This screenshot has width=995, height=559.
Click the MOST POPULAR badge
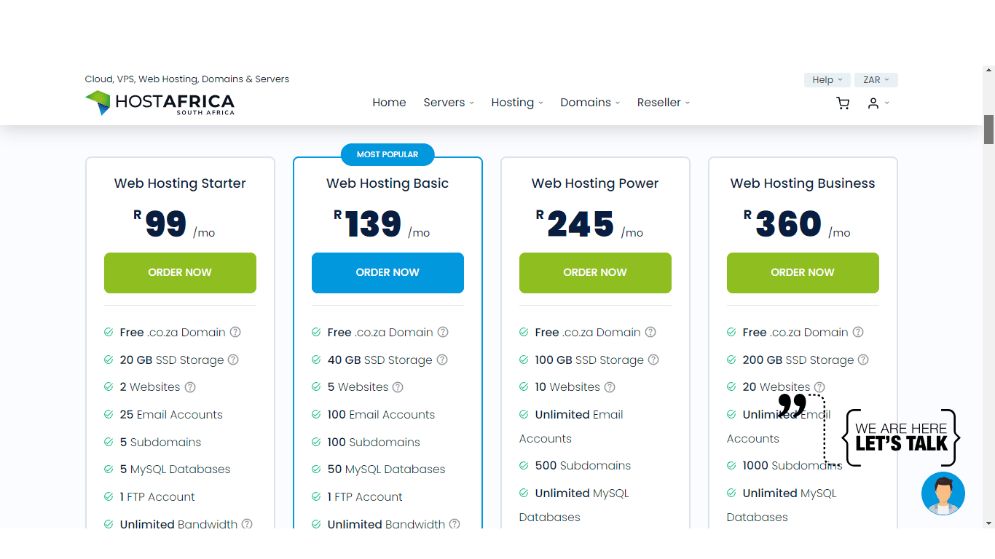click(x=388, y=154)
